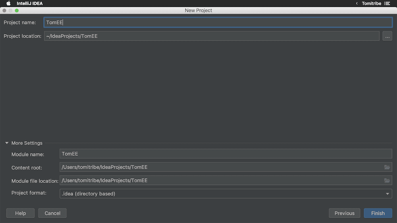The height and width of the screenshot is (223, 397).
Task: Click into the Project location field
Action: [211, 36]
